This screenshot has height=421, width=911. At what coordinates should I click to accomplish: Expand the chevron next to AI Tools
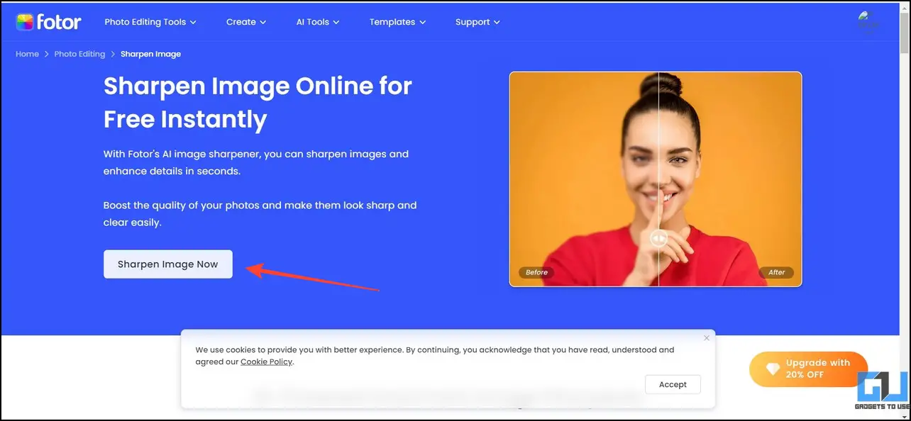(x=336, y=23)
